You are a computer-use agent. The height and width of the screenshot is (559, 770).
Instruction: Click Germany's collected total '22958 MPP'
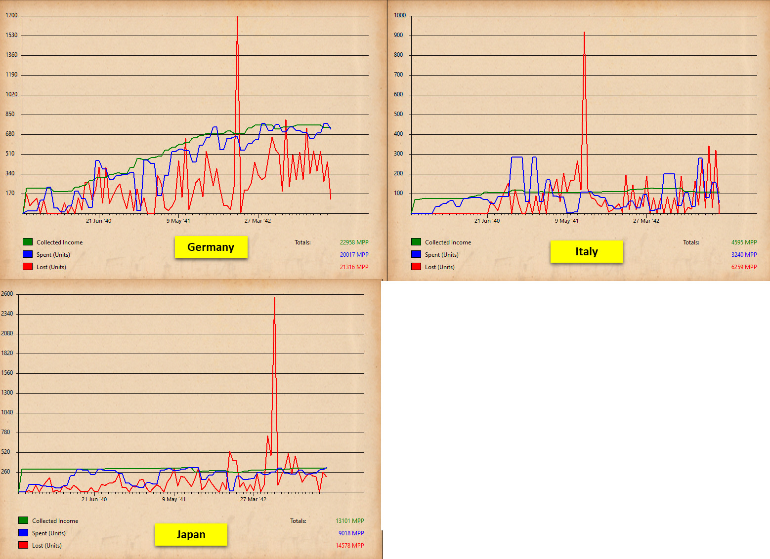pos(354,242)
